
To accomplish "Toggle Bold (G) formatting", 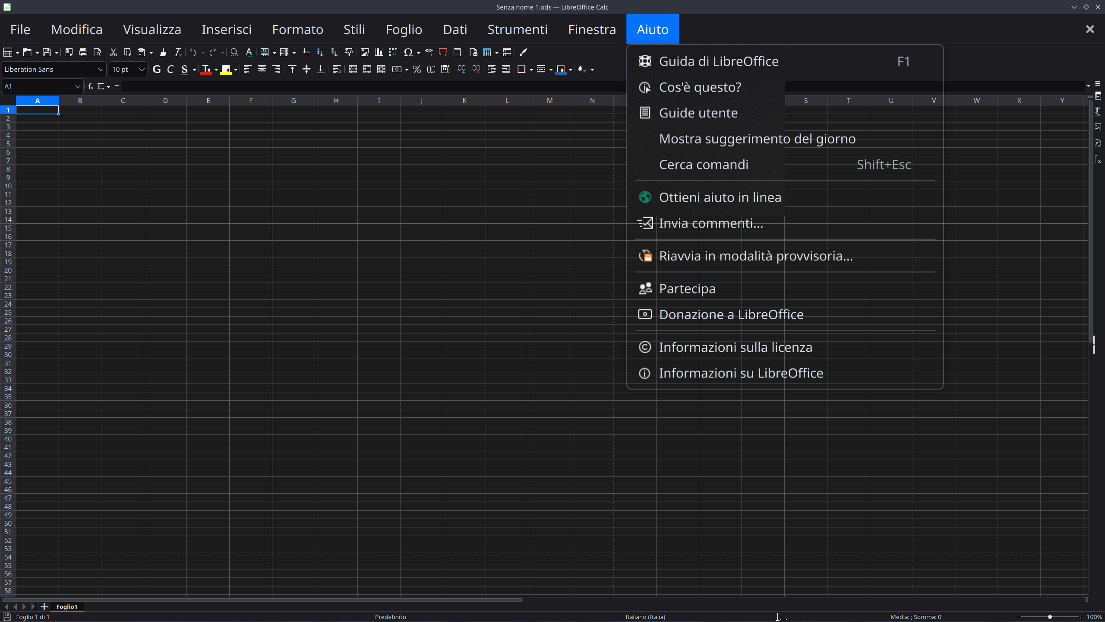I will (157, 69).
